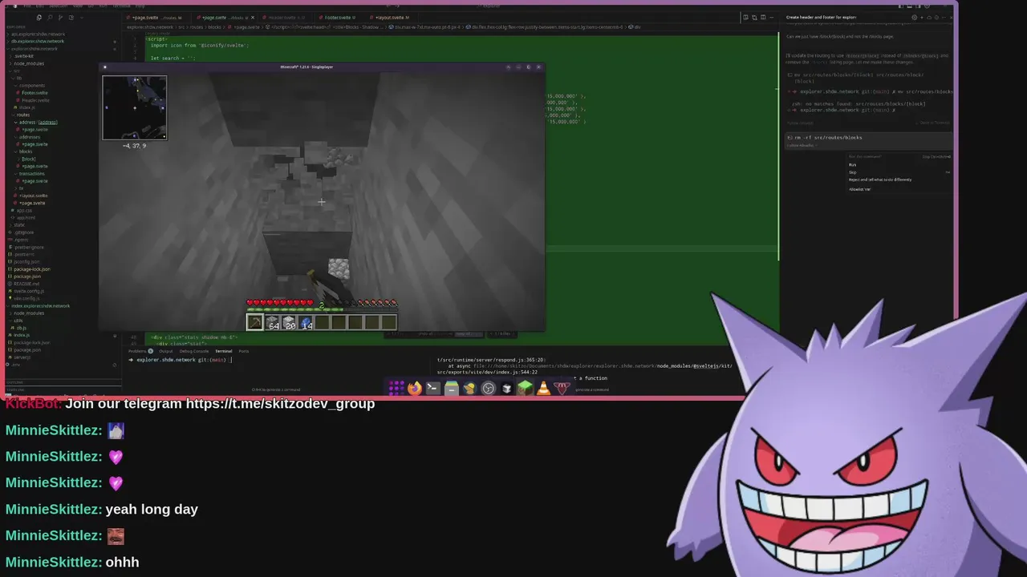Open the Firefox icon in the dock

click(x=414, y=389)
